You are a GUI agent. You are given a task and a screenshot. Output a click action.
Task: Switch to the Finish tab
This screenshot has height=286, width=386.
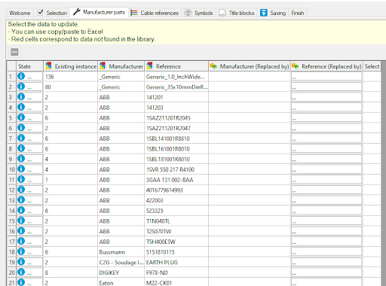[298, 13]
